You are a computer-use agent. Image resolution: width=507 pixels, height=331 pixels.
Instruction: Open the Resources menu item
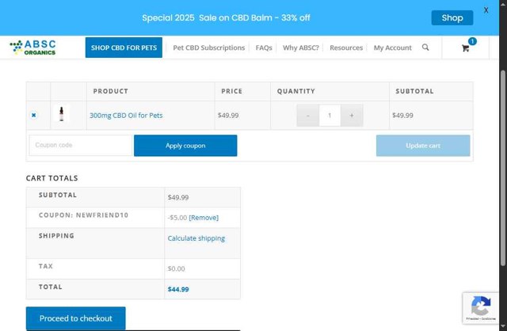coord(346,48)
